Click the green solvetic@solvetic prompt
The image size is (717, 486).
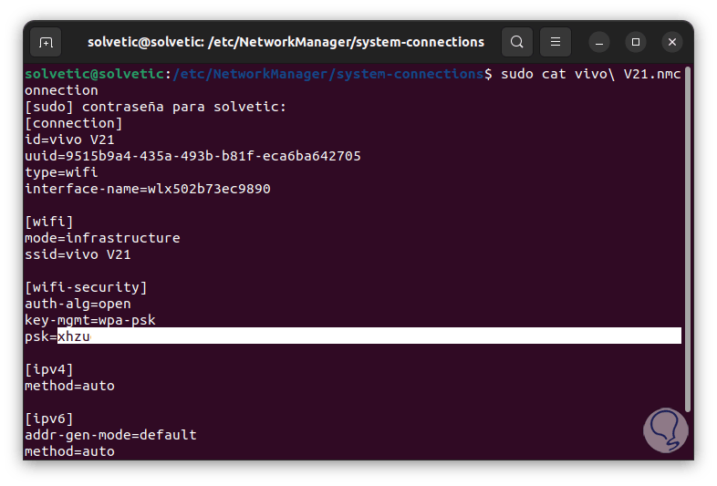(x=94, y=74)
